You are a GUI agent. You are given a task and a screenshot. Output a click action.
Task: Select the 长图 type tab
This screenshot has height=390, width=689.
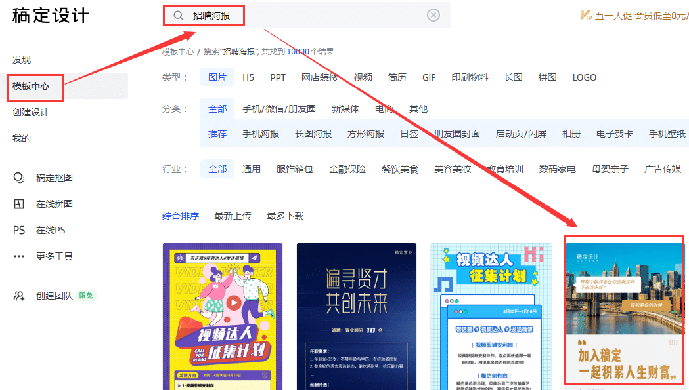pyautogui.click(x=513, y=77)
